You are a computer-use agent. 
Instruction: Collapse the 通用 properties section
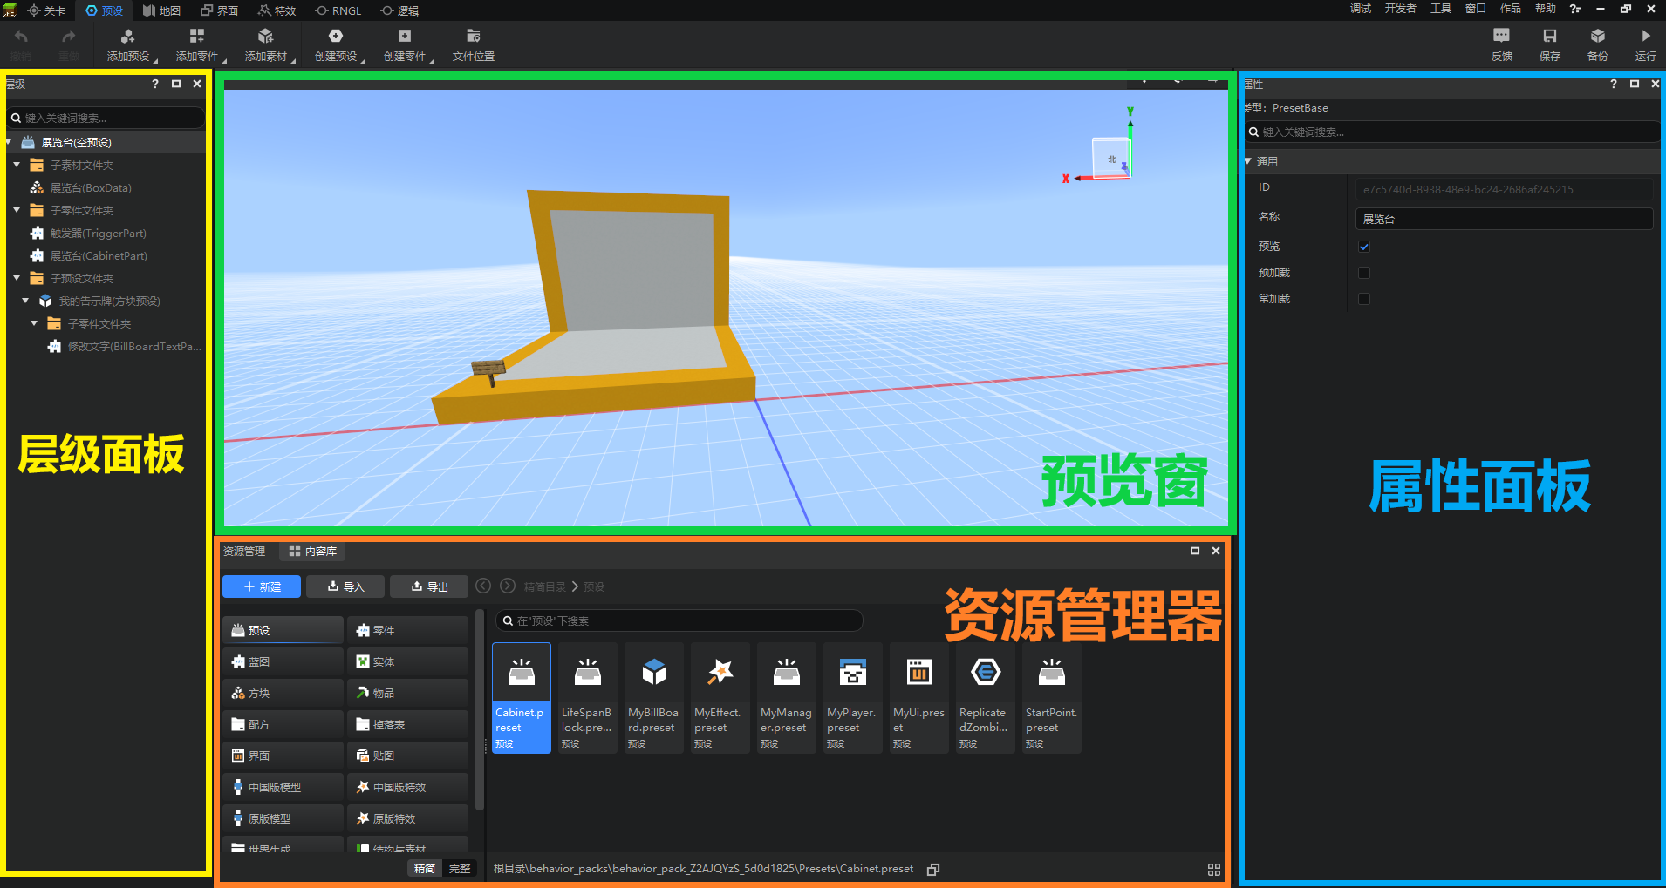tap(1248, 161)
